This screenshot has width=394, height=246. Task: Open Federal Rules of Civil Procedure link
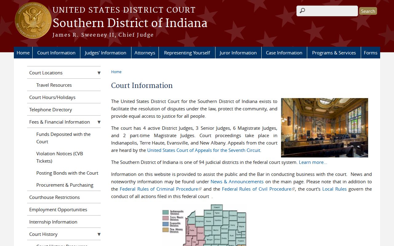pos(257,189)
